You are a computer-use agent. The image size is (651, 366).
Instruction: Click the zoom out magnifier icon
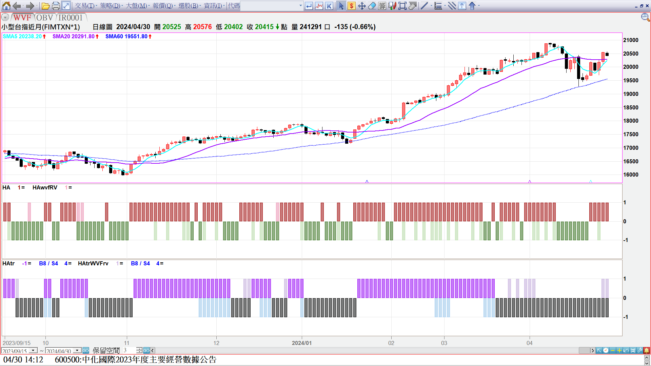click(x=645, y=17)
